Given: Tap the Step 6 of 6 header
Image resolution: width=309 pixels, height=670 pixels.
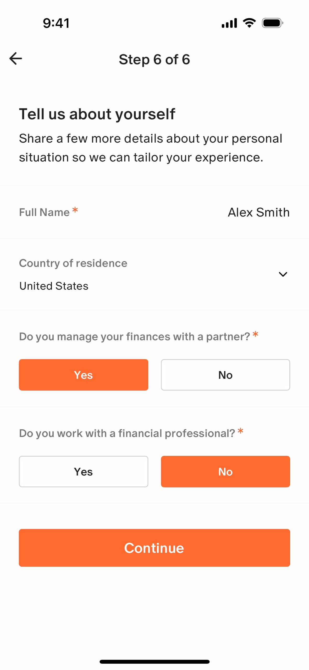Looking at the screenshot, I should click(x=154, y=60).
